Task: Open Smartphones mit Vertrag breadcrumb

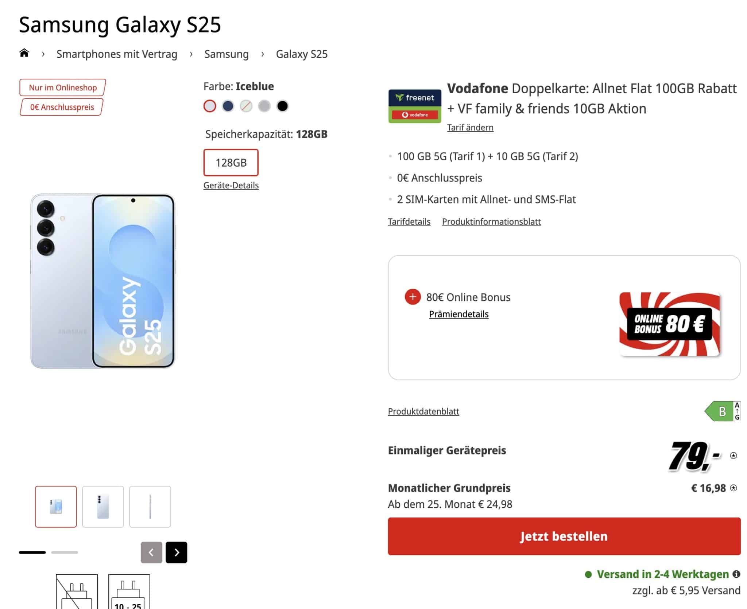Action: point(117,54)
